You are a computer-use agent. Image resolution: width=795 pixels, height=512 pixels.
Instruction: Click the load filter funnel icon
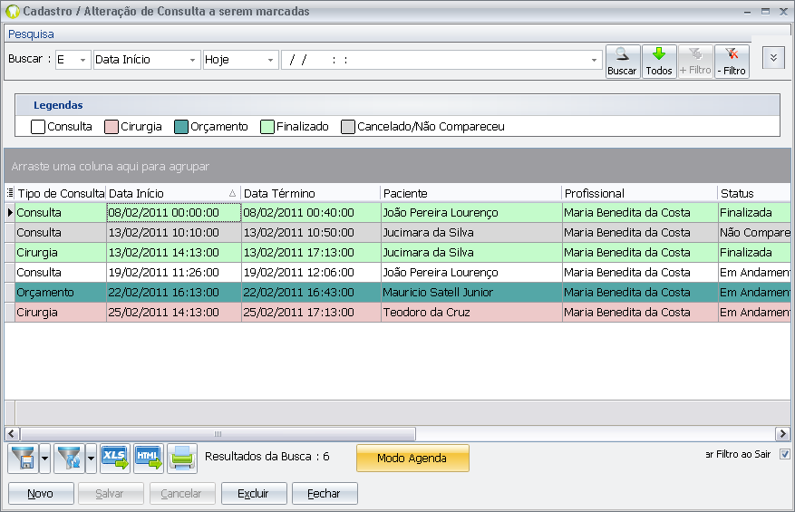(69, 459)
